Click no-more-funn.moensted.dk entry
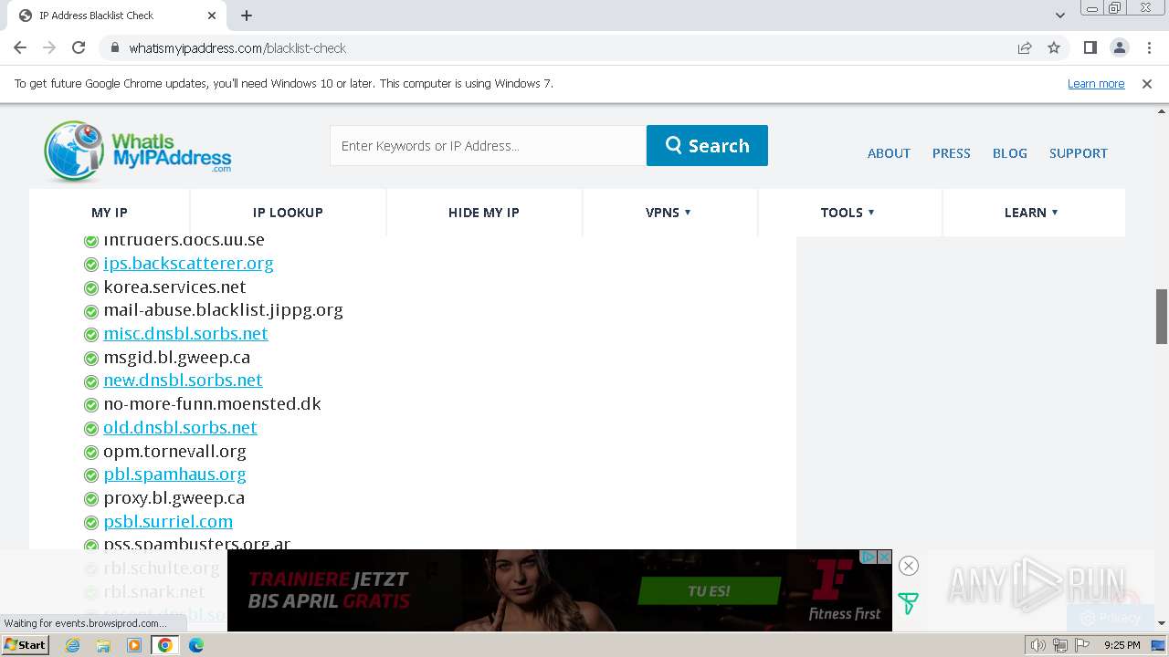This screenshot has height=657, width=1169. [212, 404]
